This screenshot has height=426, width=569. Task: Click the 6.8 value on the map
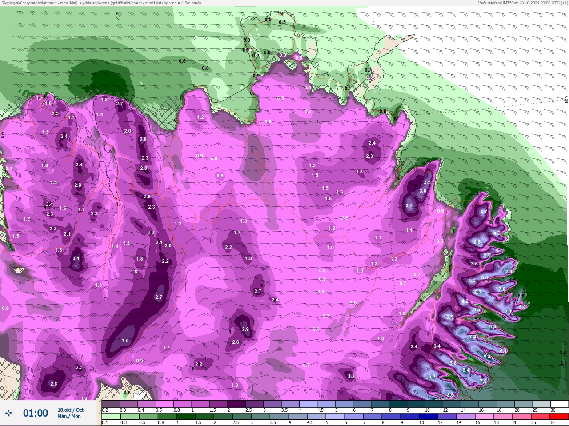click(432, 376)
